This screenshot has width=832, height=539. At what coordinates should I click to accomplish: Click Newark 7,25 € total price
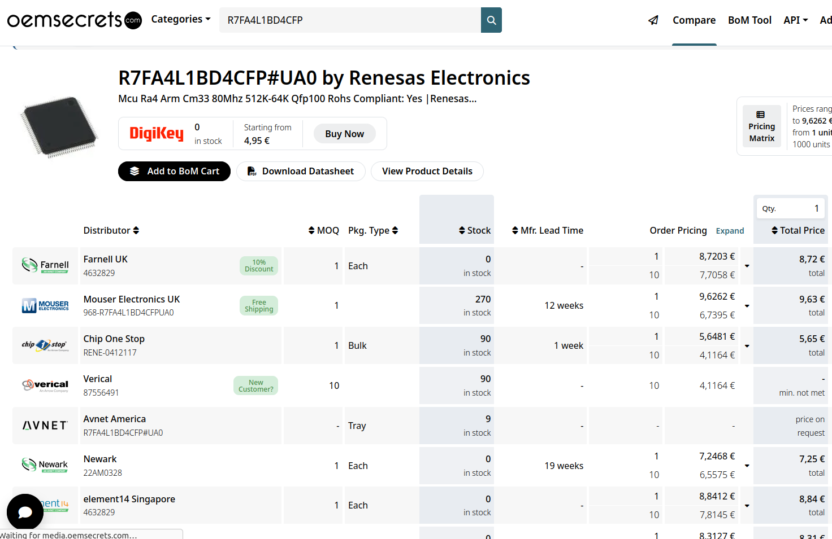click(812, 459)
